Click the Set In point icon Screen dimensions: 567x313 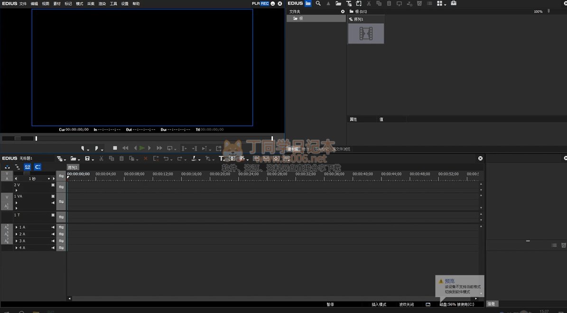(83, 148)
